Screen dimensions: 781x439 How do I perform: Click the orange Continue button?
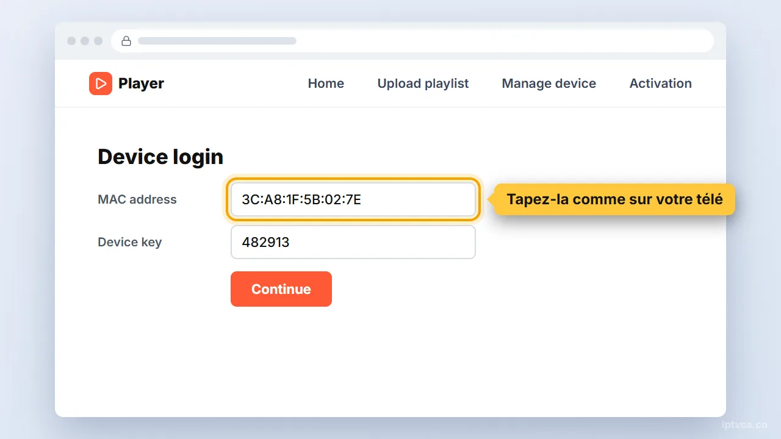point(281,289)
